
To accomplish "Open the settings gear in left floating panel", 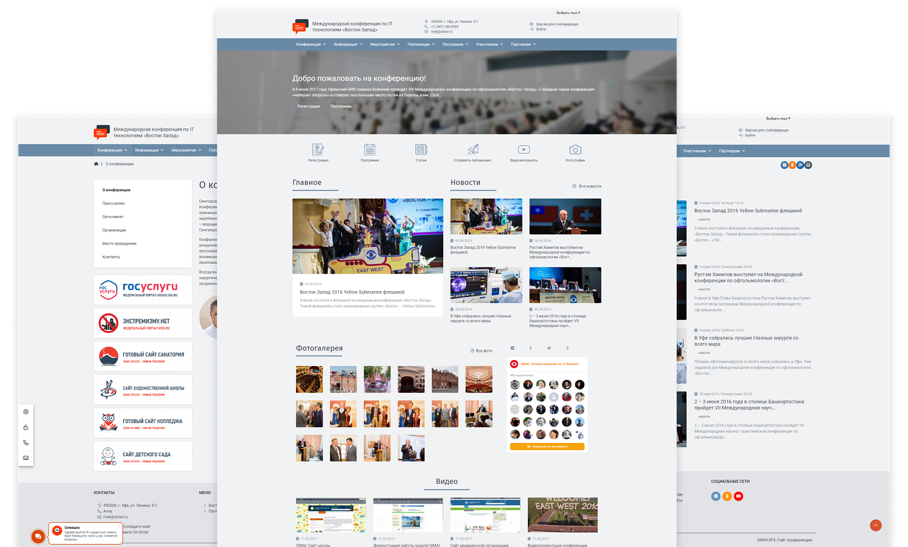I will coord(26,411).
